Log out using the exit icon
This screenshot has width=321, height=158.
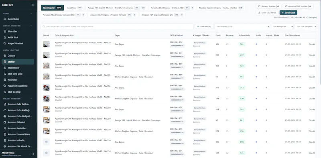point(33,154)
